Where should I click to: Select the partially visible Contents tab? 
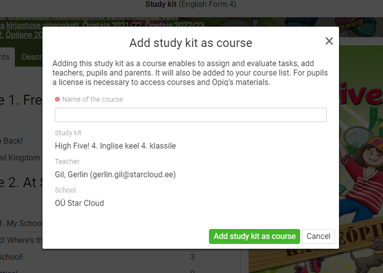[x=6, y=57]
